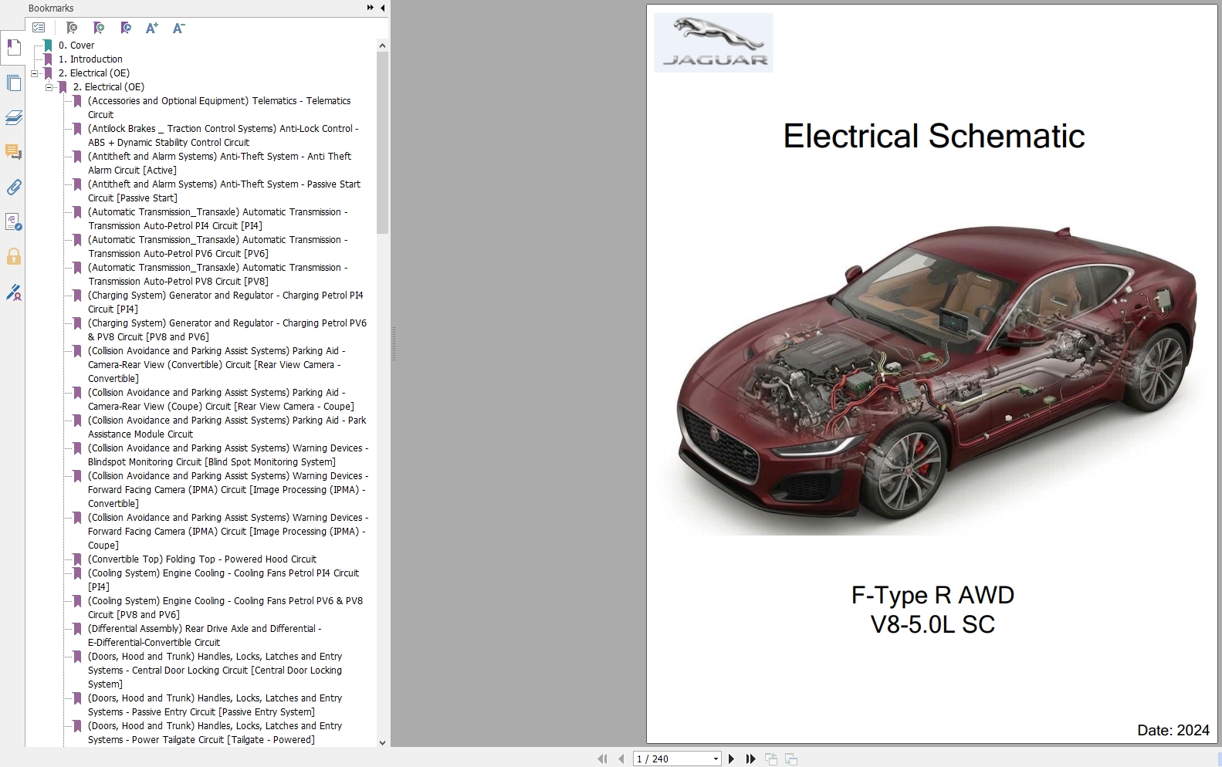Open the Layers side panel

pyautogui.click(x=13, y=118)
